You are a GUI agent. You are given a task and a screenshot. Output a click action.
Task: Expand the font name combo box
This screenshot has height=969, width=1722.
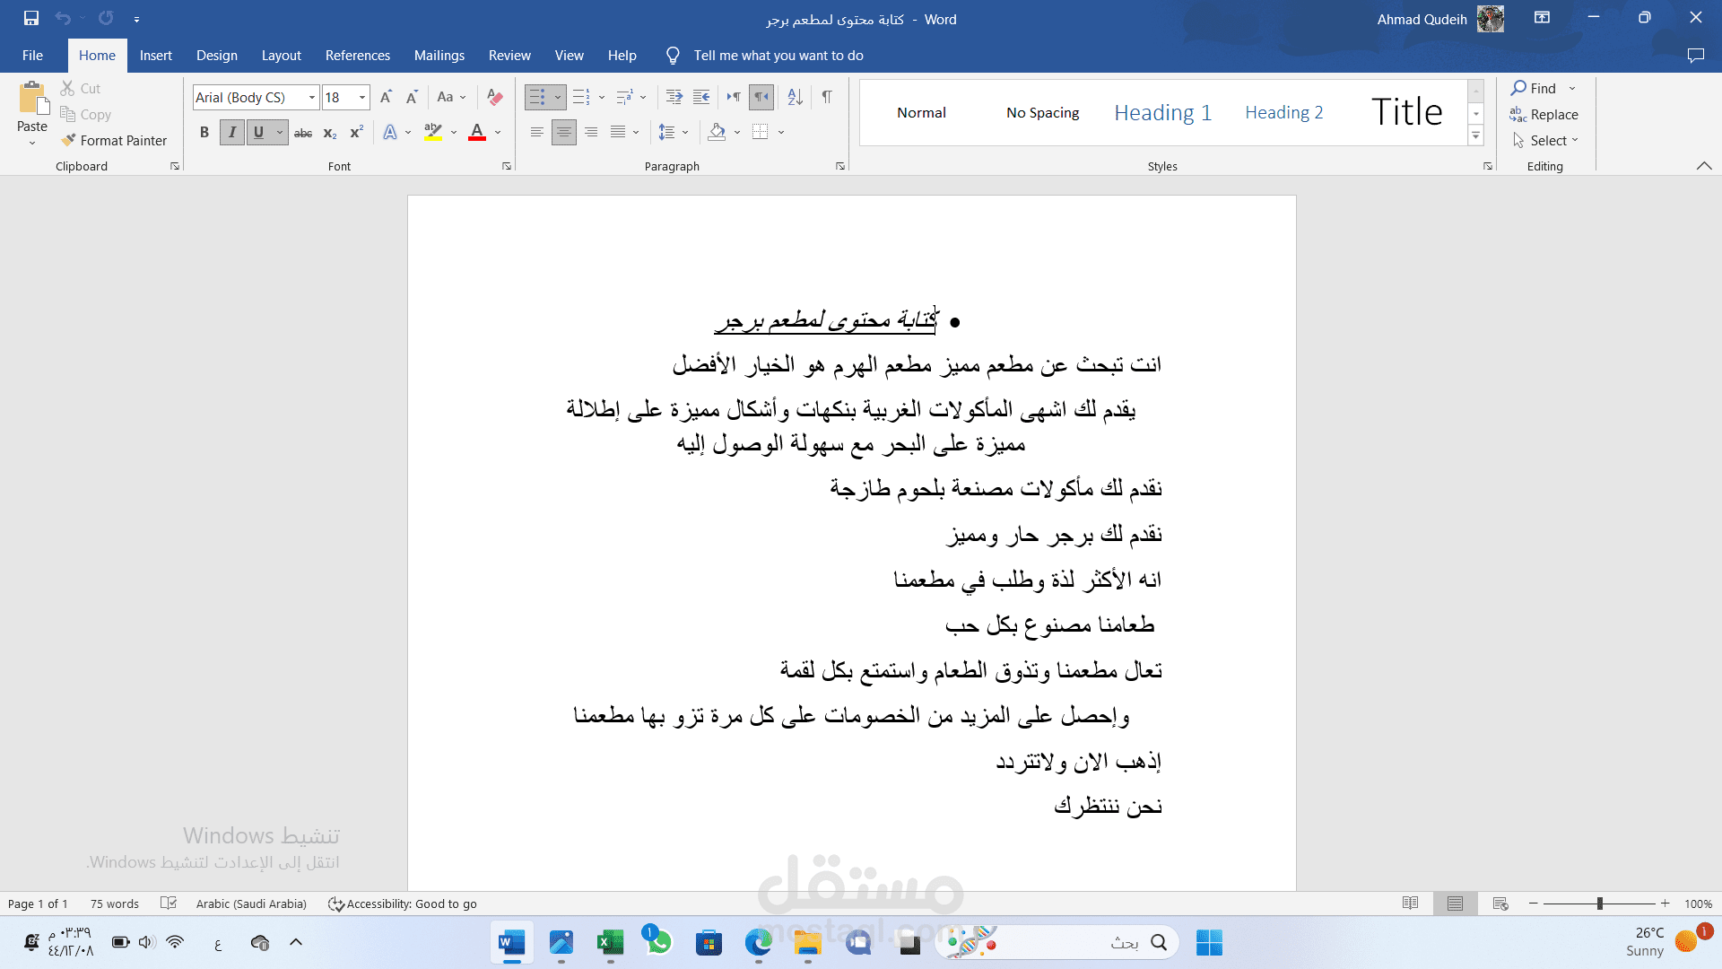[311, 97]
